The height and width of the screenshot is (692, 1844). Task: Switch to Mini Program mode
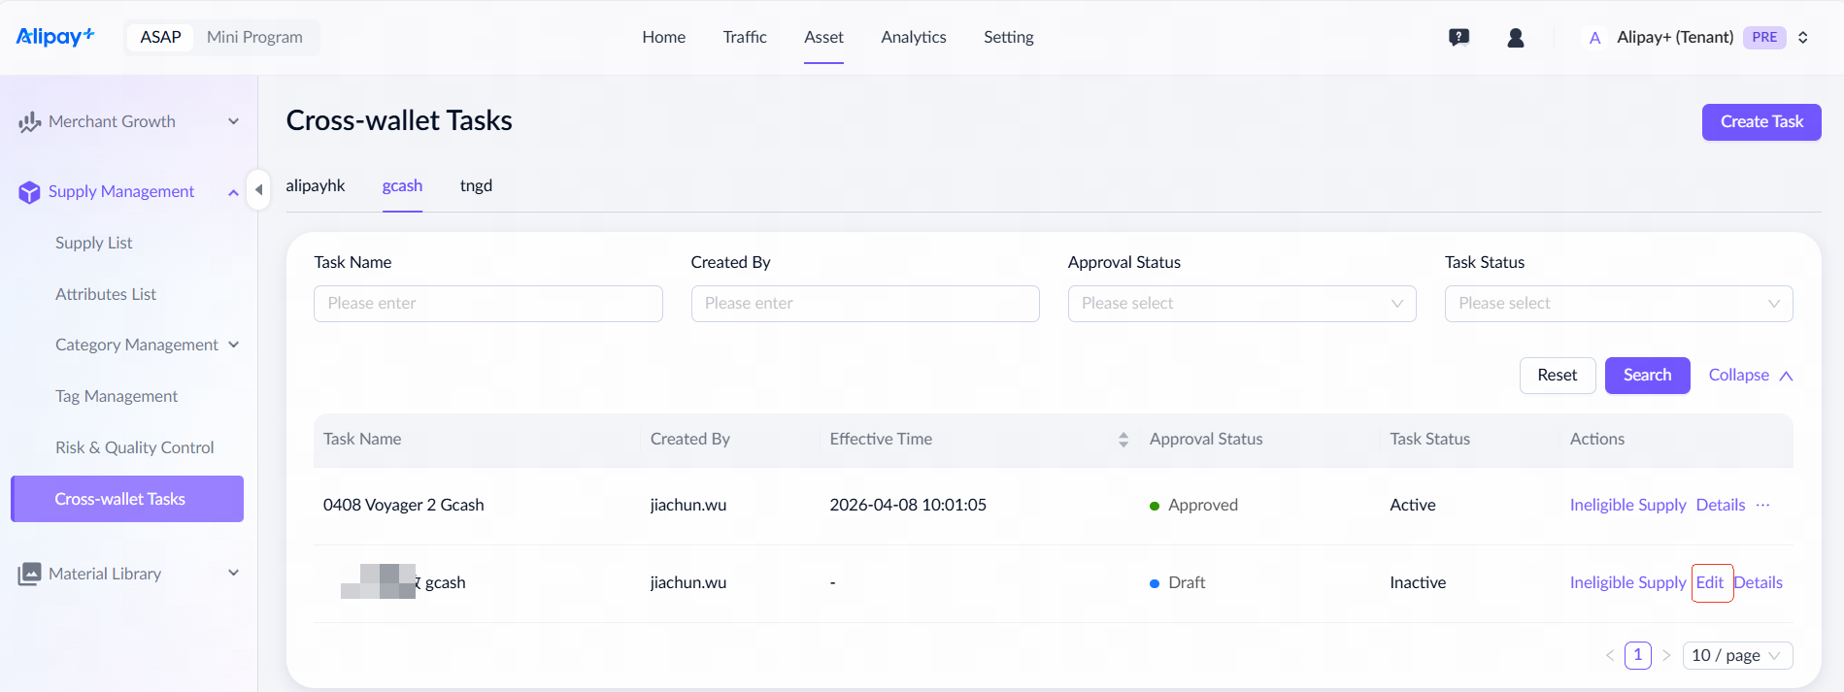point(254,37)
